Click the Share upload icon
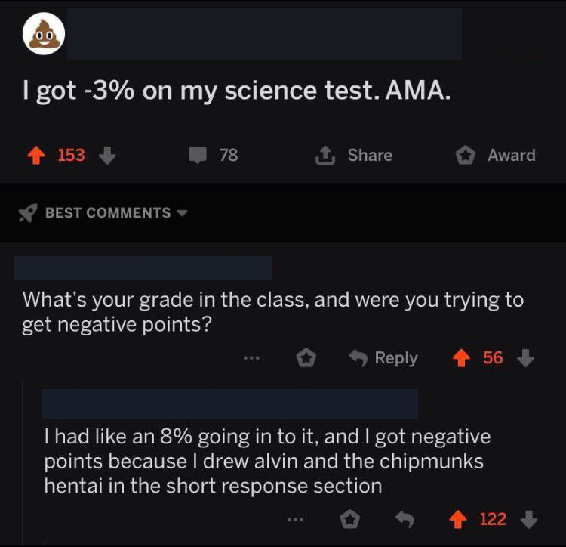The height and width of the screenshot is (547, 566). pyautogui.click(x=325, y=156)
